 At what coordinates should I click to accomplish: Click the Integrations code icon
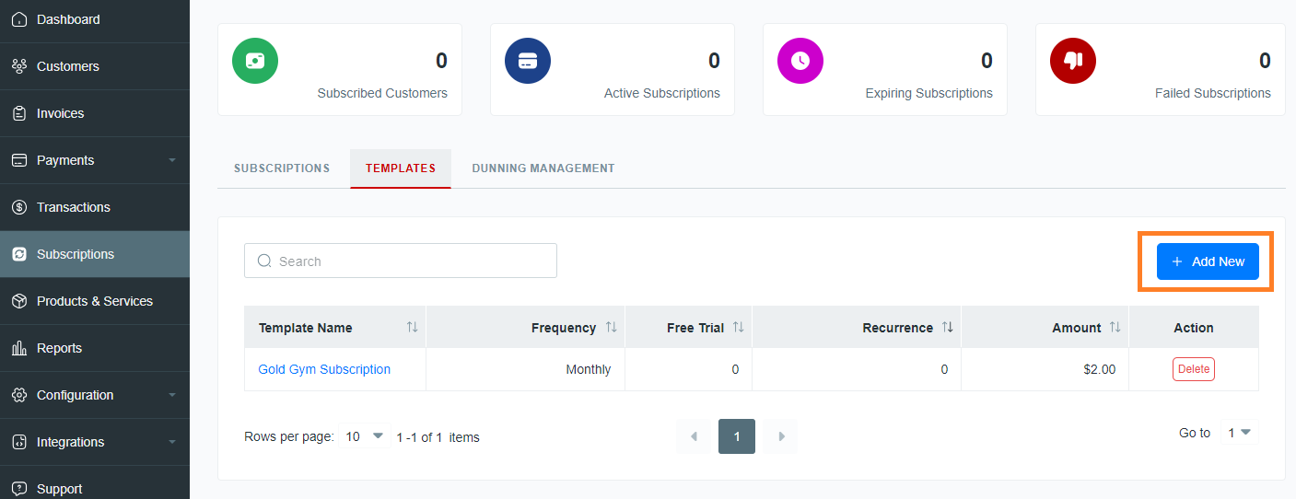[x=19, y=442]
